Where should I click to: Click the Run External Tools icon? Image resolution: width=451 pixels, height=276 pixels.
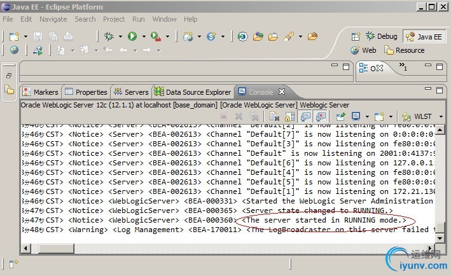tap(156, 36)
